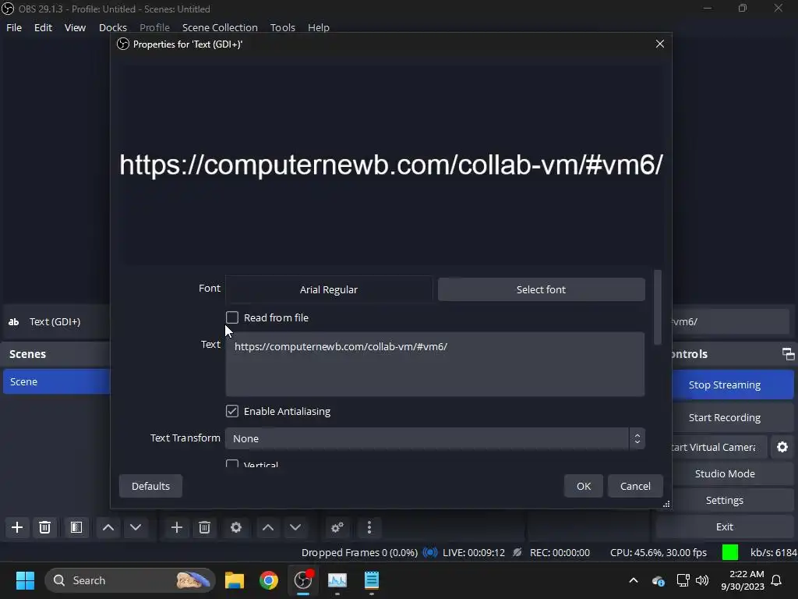Uncheck Enable Antialiasing checkbox
This screenshot has height=599, width=798.
(232, 411)
